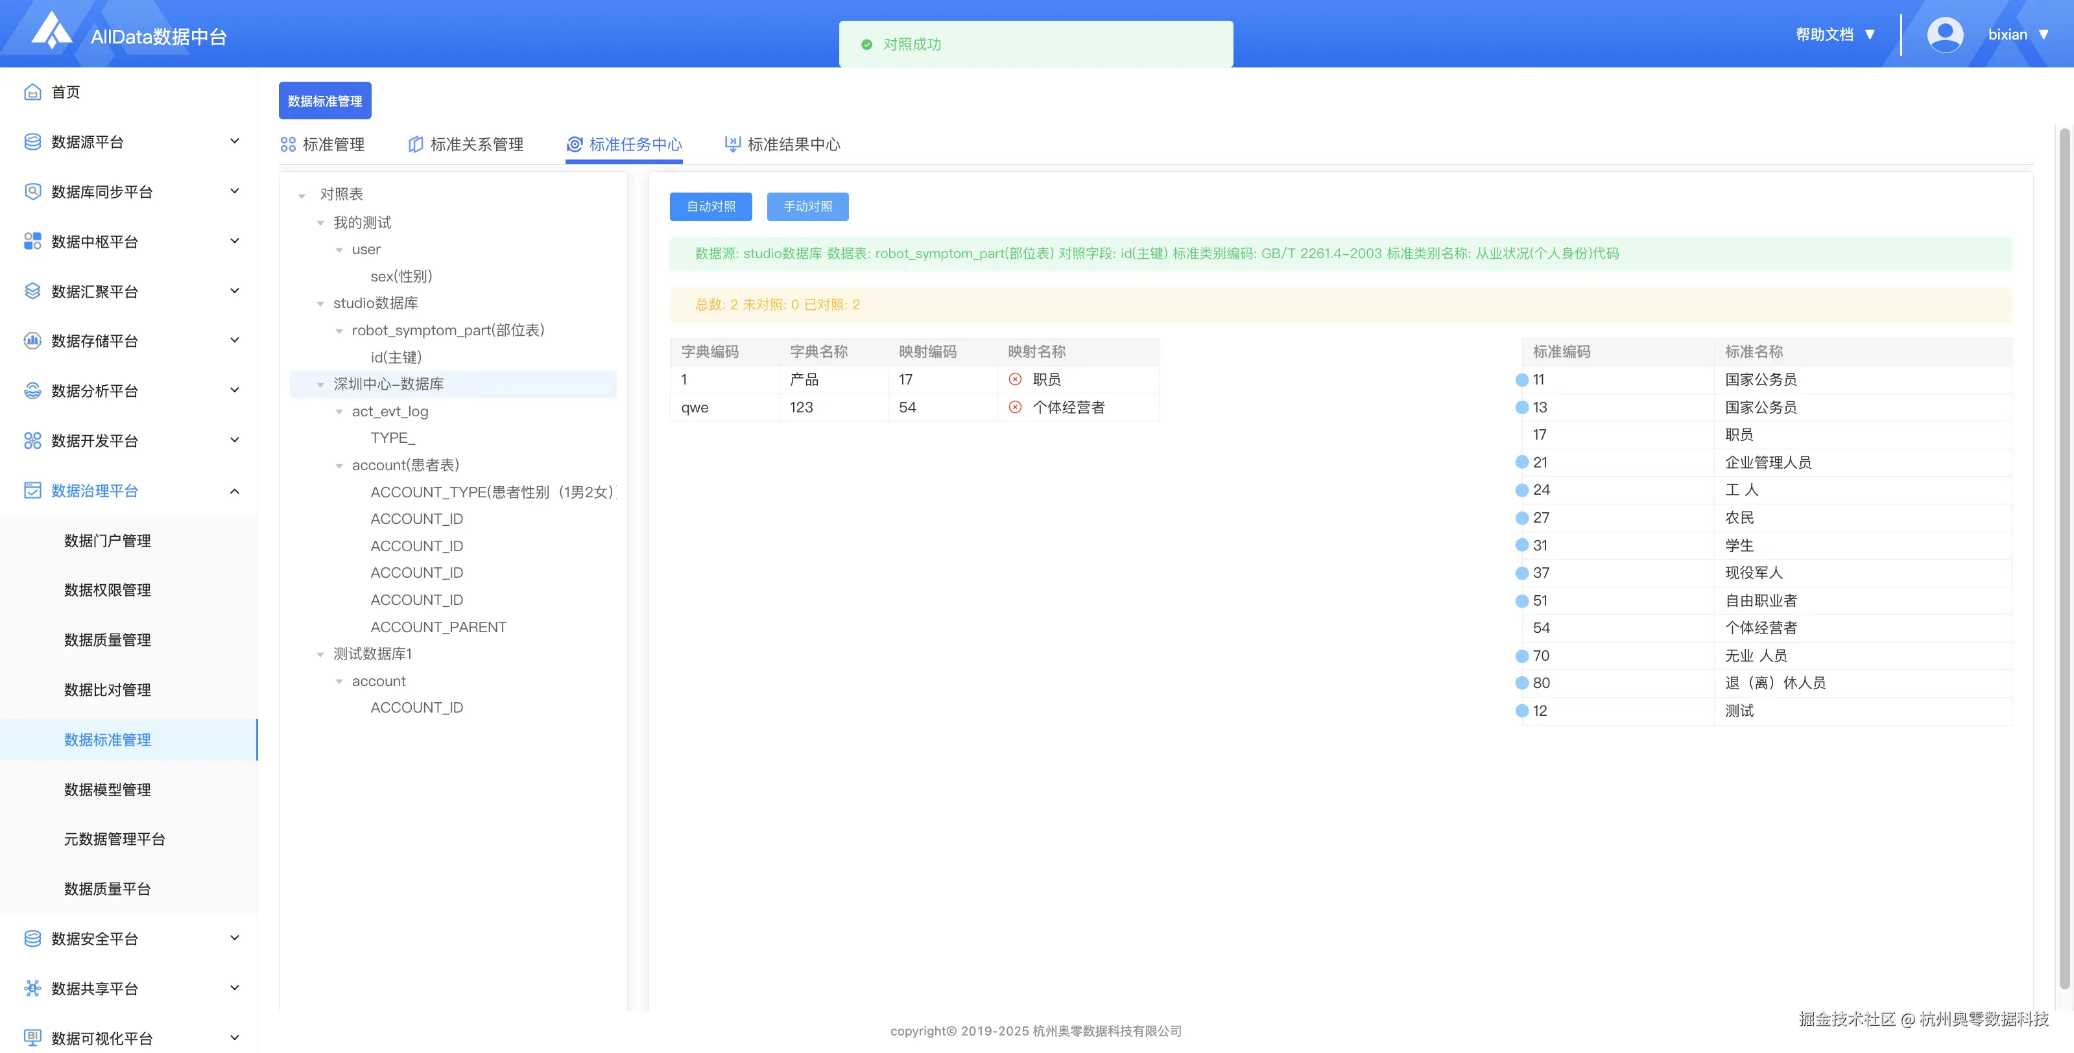Collapse the 数据治理平台 sidebar menu

pyautogui.click(x=234, y=491)
